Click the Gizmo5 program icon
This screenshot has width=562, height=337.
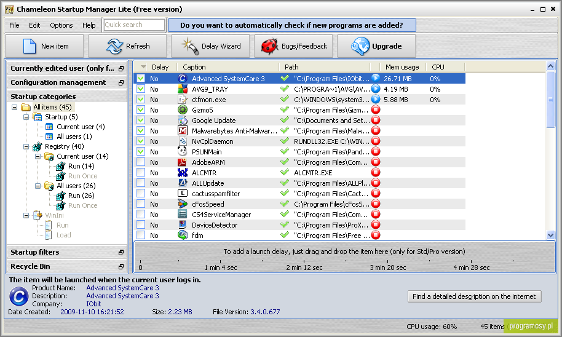pos(183,109)
